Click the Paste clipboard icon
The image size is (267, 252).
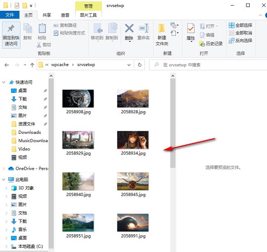point(42,28)
